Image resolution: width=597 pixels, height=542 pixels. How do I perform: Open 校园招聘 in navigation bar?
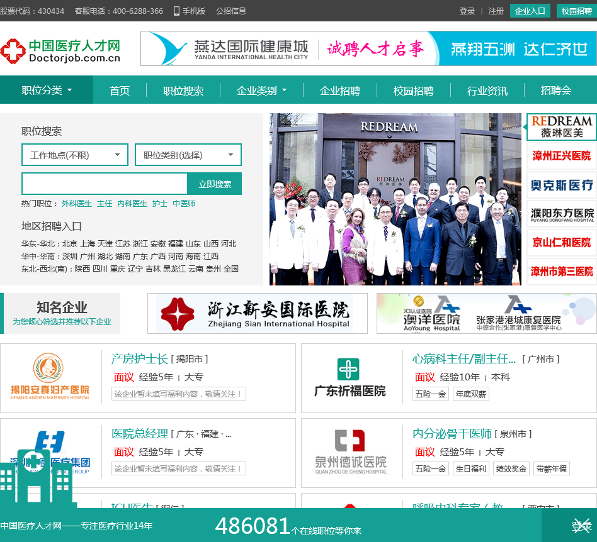point(414,91)
